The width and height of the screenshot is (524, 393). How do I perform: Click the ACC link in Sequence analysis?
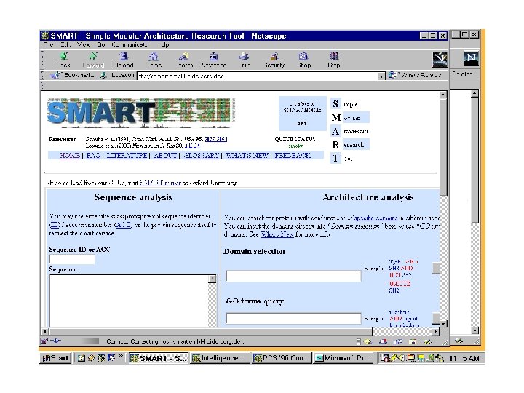(123, 225)
